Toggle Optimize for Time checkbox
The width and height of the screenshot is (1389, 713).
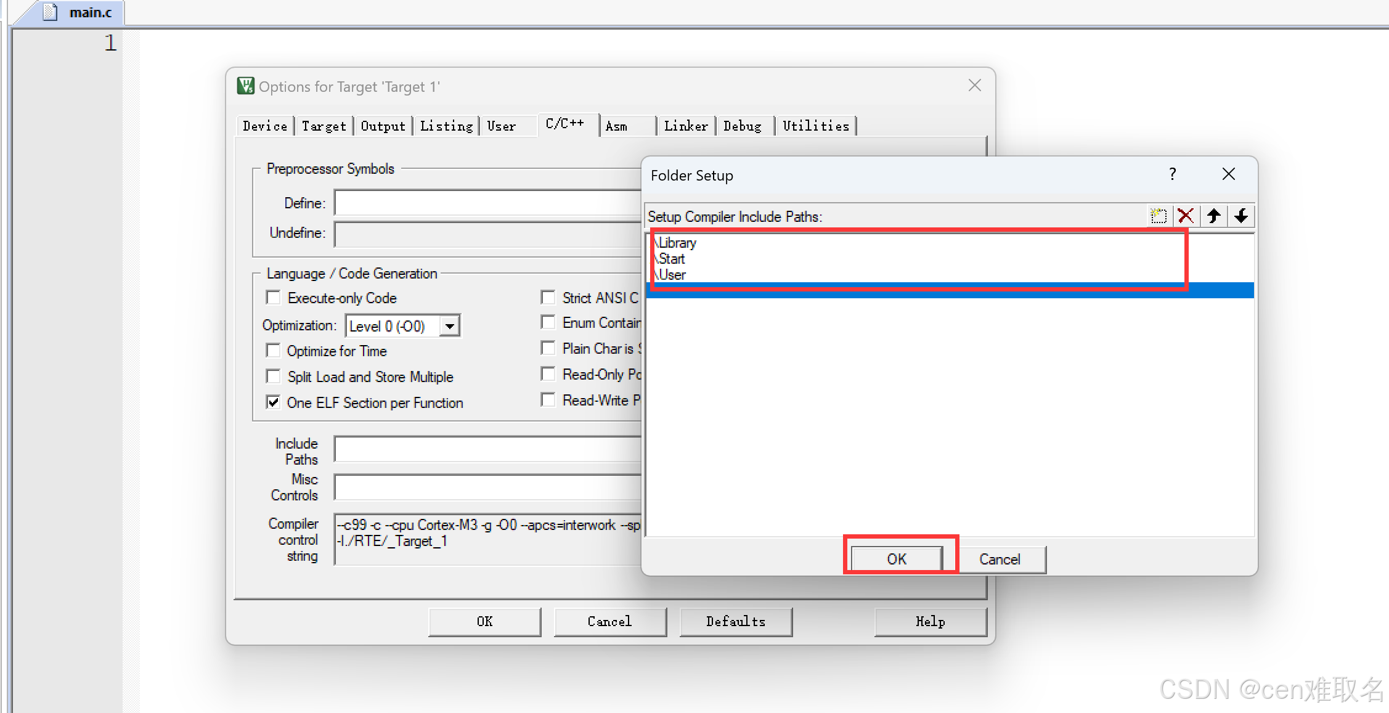(x=273, y=351)
